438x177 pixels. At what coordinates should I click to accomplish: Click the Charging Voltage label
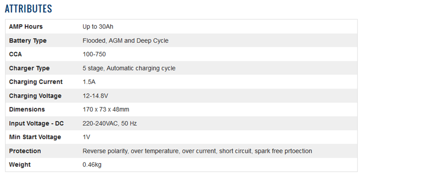[x=35, y=96]
